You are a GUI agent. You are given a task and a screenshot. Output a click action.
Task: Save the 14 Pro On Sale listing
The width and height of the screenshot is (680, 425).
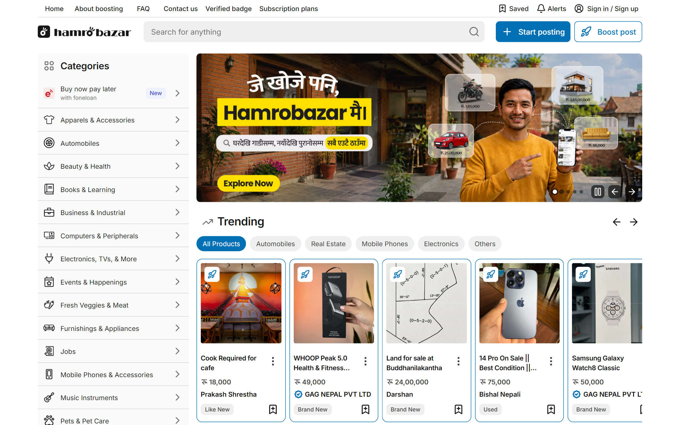pos(551,409)
